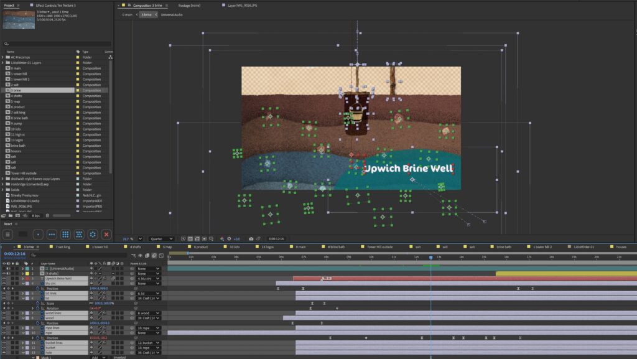Click the React panel hamburger list button
This screenshot has height=359, width=637.
click(x=7, y=235)
